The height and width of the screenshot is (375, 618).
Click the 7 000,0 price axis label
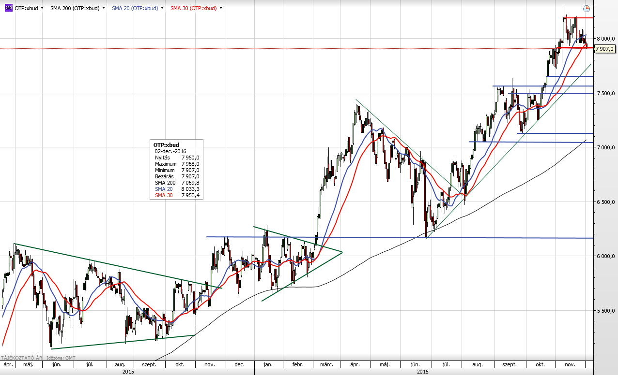point(606,147)
